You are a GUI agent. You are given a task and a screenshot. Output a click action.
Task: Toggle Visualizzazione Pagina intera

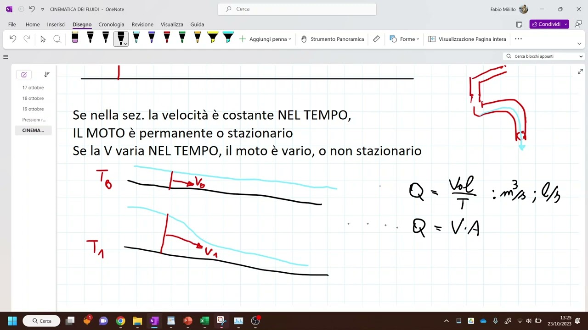[x=467, y=39]
